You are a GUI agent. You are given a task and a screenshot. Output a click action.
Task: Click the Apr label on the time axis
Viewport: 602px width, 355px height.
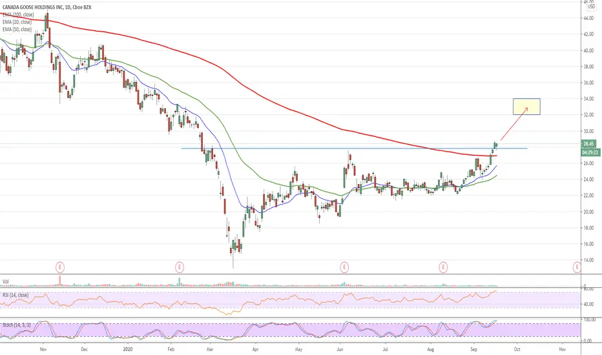pos(255,349)
